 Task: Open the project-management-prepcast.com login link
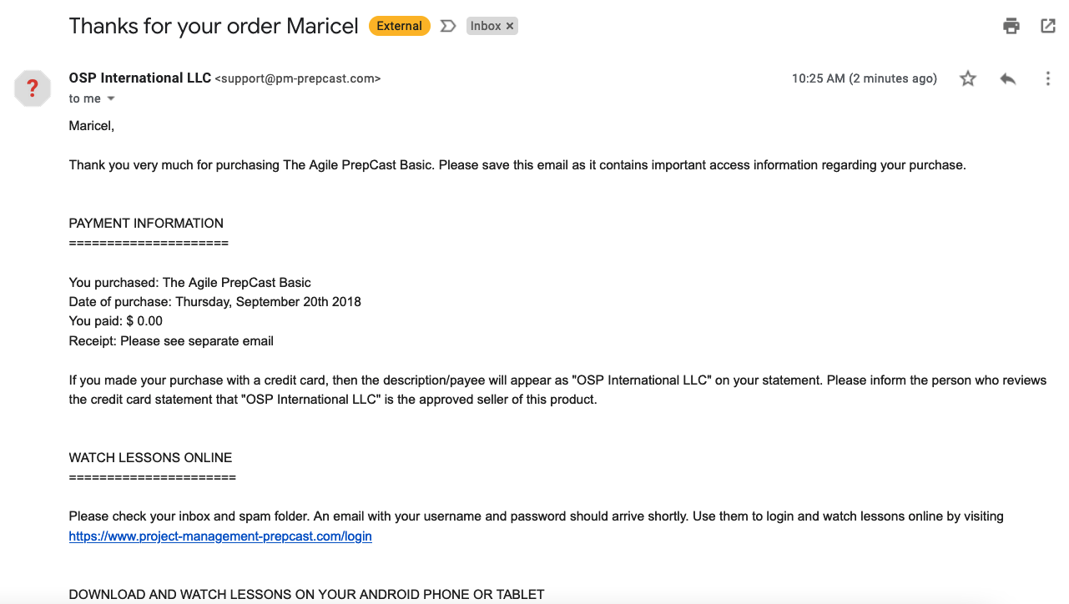point(220,536)
